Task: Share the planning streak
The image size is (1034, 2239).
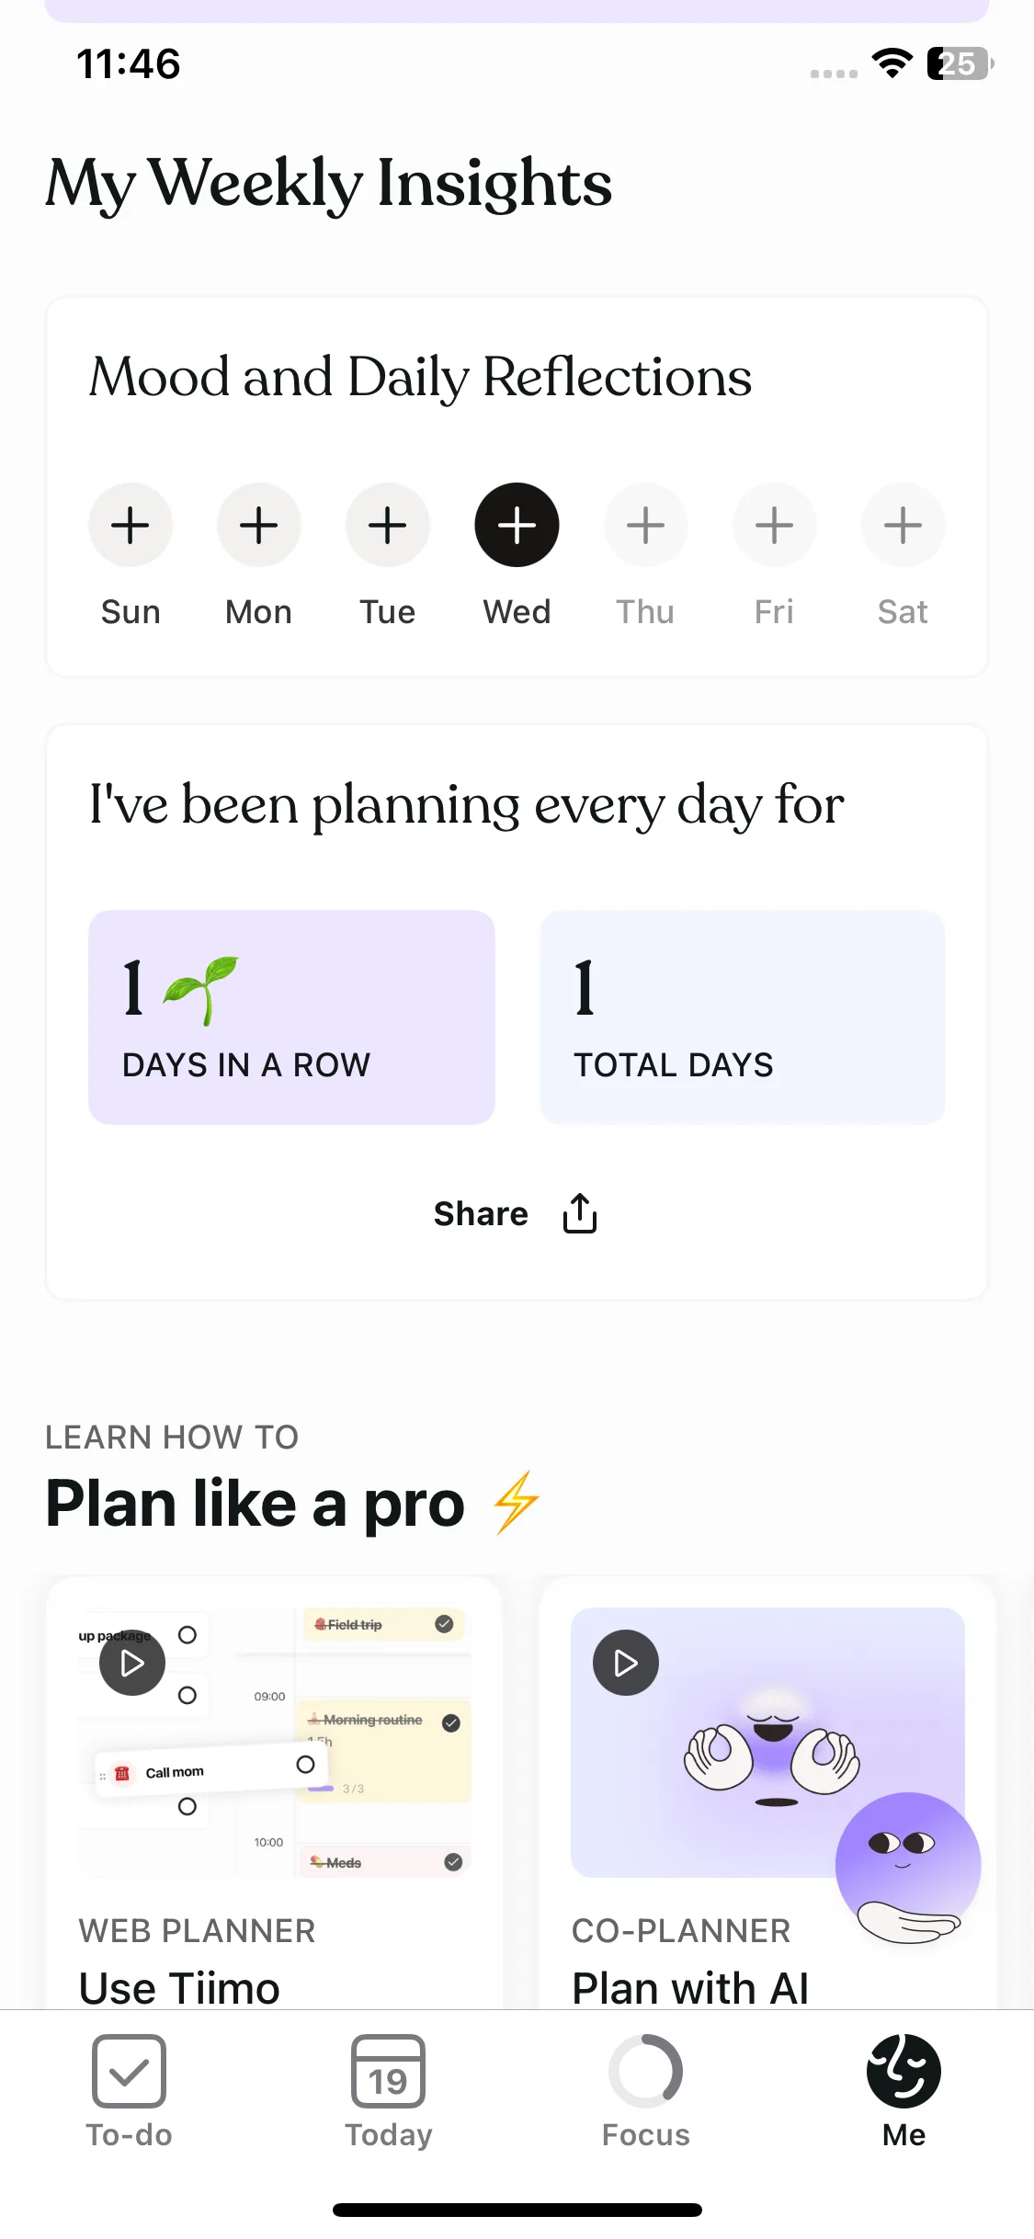Action: click(481, 1214)
